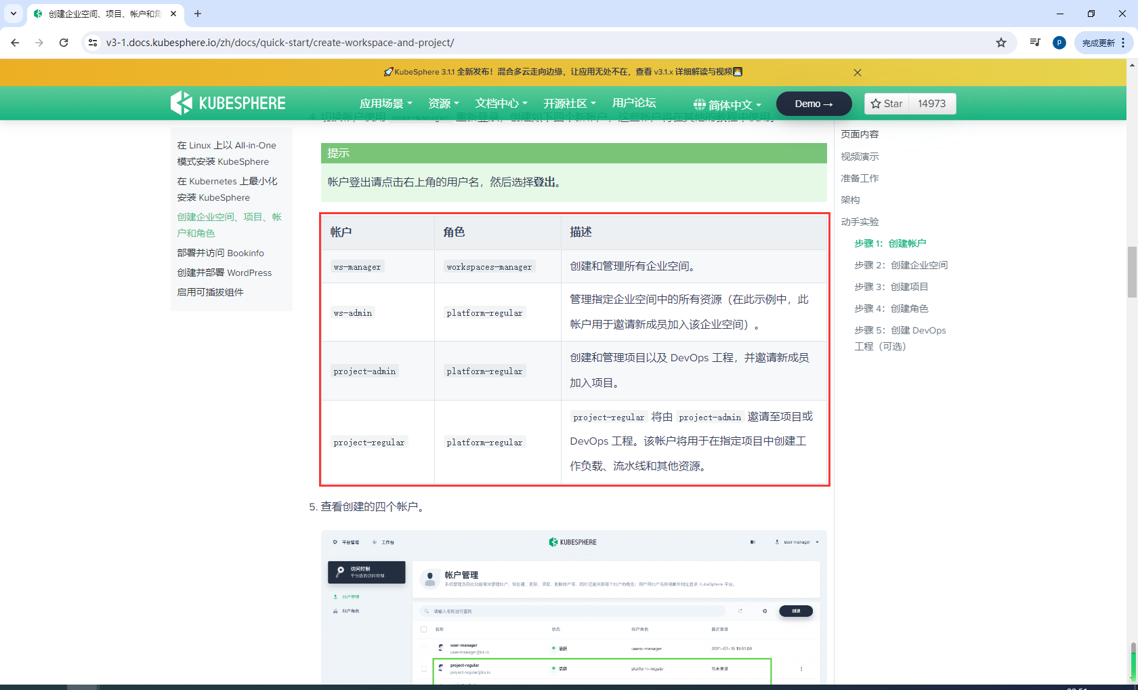Jump to 步骤 4: 创建角色
This screenshot has width=1138, height=690.
pyautogui.click(x=891, y=308)
